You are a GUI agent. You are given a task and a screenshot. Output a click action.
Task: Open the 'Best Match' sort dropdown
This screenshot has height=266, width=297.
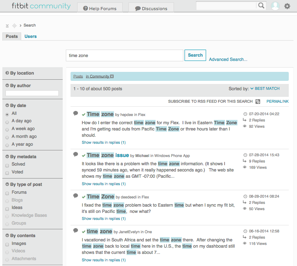point(265,89)
